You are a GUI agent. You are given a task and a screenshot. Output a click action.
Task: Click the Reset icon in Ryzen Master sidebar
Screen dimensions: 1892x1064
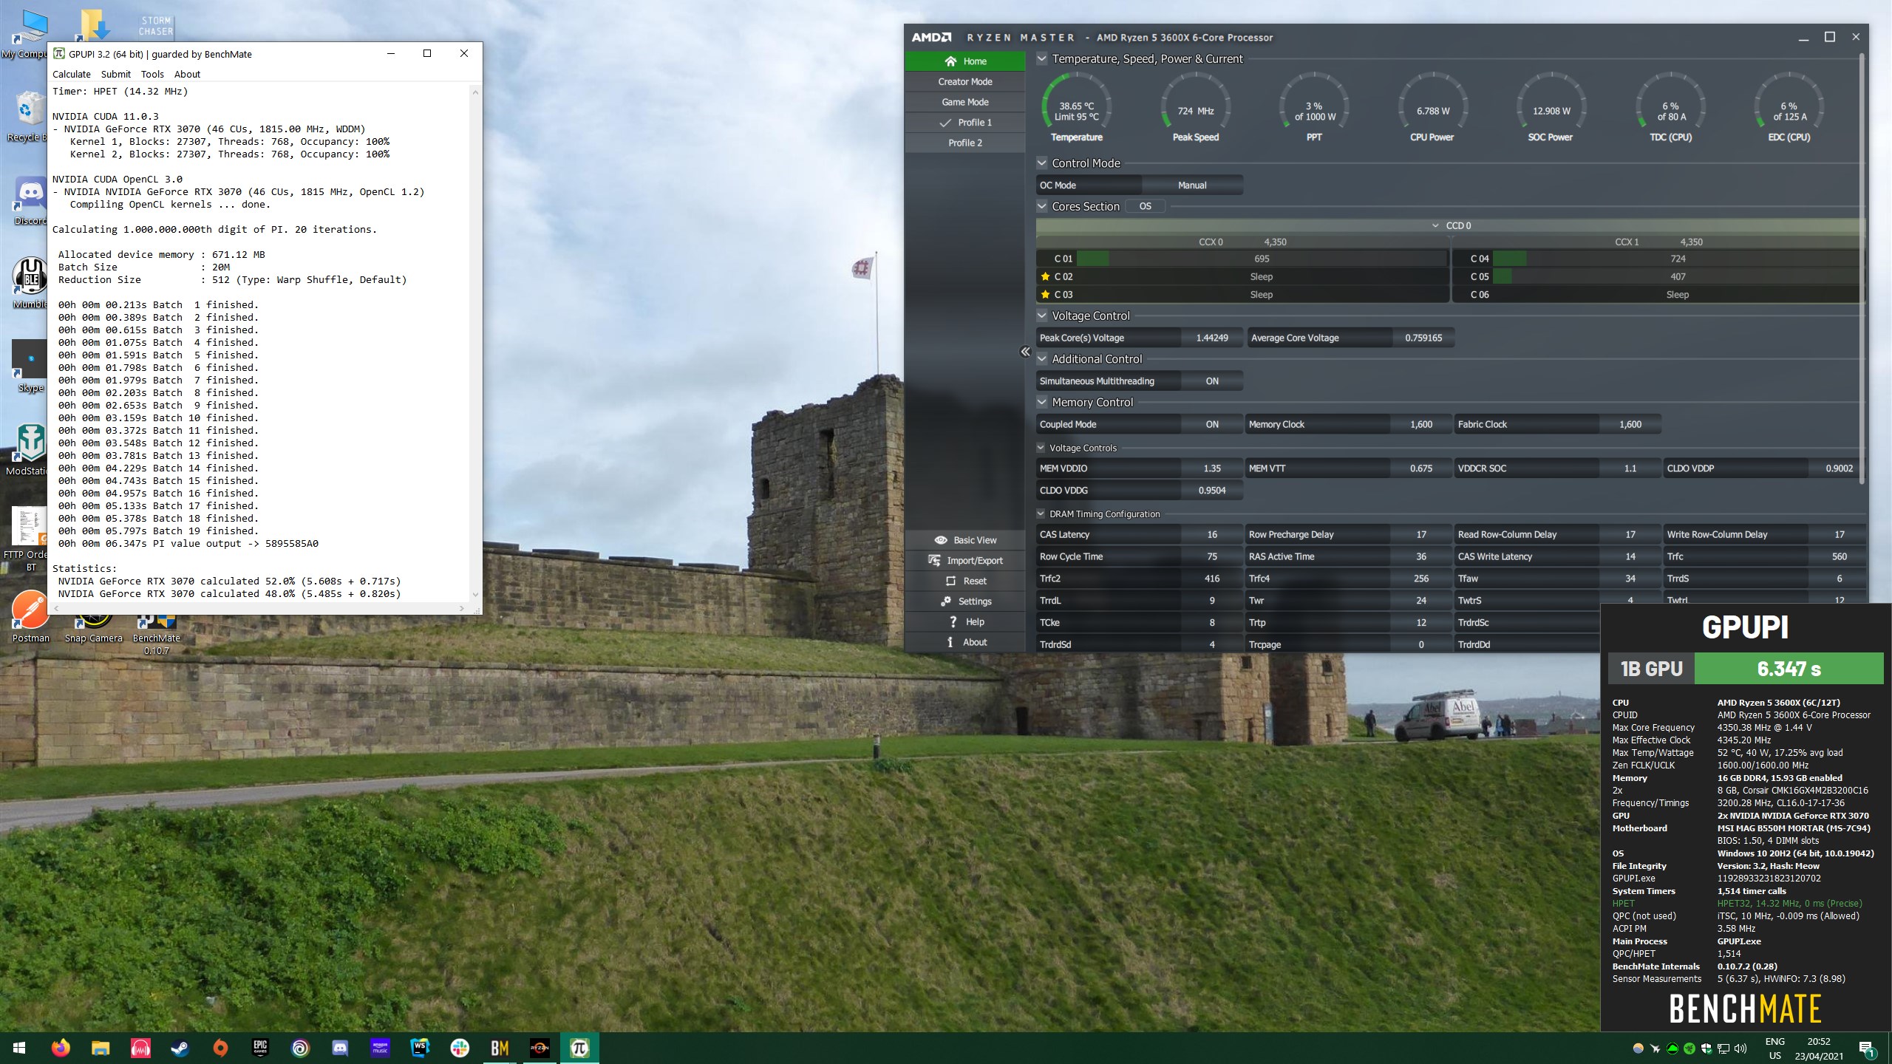click(x=951, y=582)
